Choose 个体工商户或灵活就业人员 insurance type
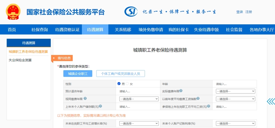275x128 pixels. (x=120, y=74)
